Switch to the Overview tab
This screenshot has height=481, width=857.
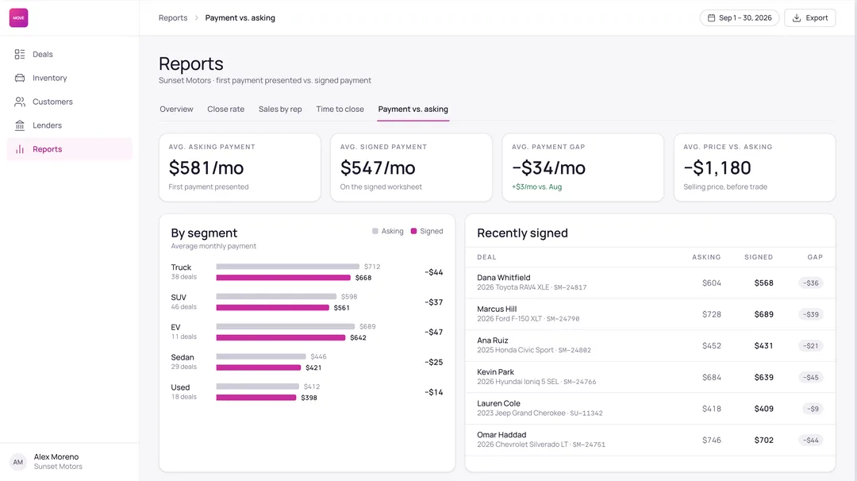[x=176, y=110]
